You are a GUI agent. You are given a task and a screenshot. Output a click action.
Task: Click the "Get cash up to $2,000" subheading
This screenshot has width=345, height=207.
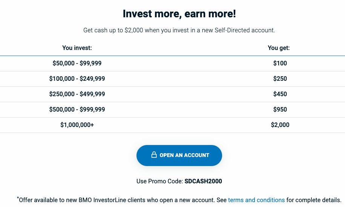179,30
